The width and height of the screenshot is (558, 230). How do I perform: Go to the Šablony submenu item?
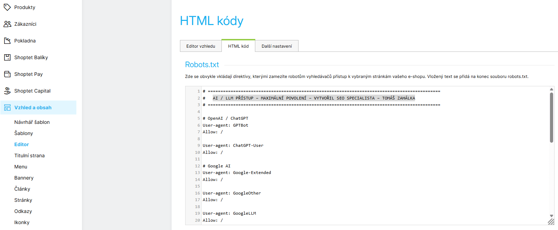click(24, 133)
